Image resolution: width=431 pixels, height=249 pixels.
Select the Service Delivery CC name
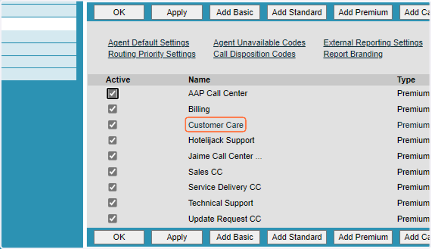click(224, 188)
